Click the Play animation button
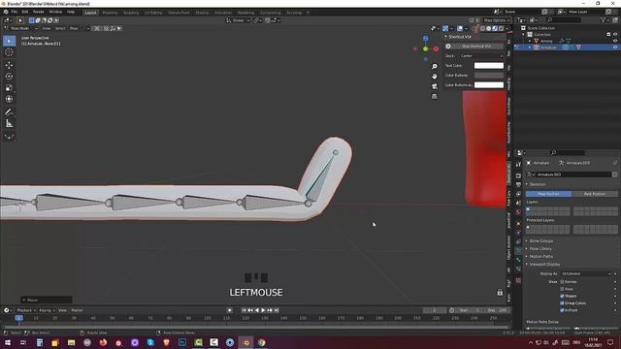Screen dimensions: 621x349 click(x=263, y=310)
